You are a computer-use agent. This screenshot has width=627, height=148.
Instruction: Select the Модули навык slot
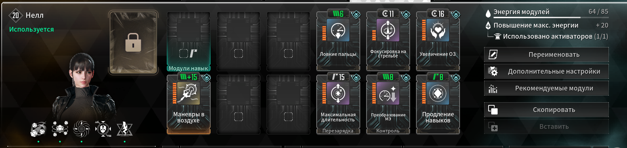pyautogui.click(x=189, y=42)
